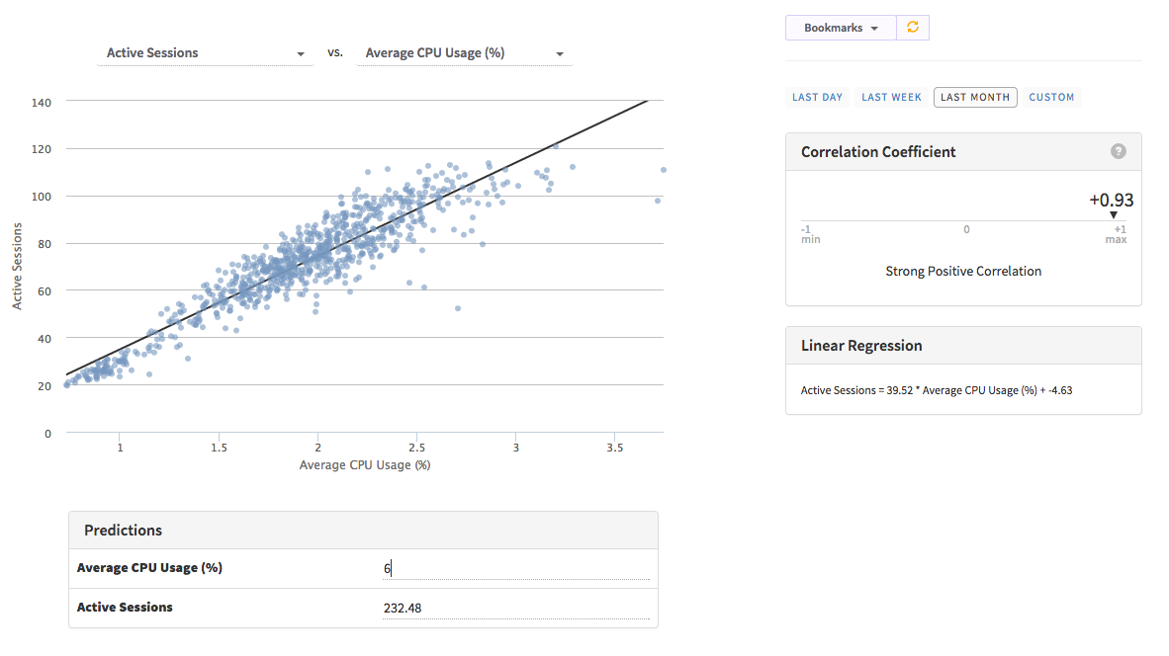Click the Active Sessions prediction input
The height and width of the screenshot is (656, 1169).
[x=515, y=608]
